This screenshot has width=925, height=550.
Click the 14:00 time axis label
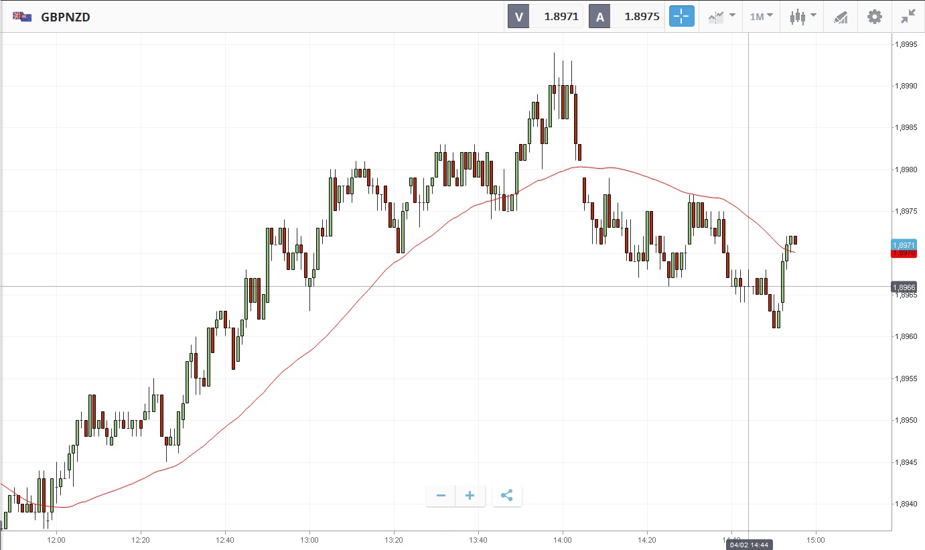pyautogui.click(x=563, y=539)
